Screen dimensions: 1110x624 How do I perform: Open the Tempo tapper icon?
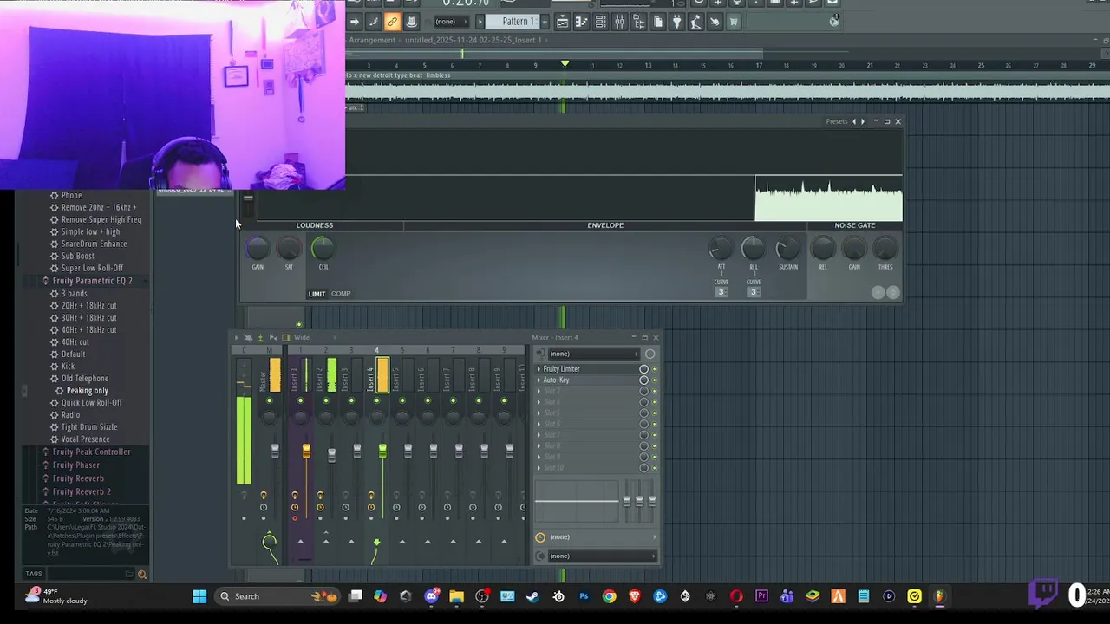pyautogui.click(x=695, y=22)
